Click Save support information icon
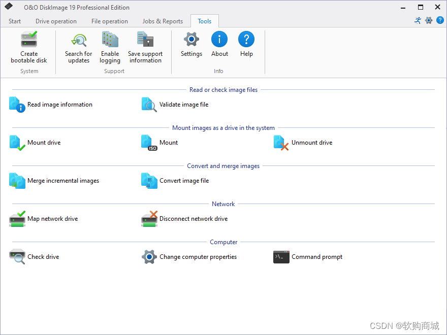This screenshot has height=335, width=447. (145, 39)
